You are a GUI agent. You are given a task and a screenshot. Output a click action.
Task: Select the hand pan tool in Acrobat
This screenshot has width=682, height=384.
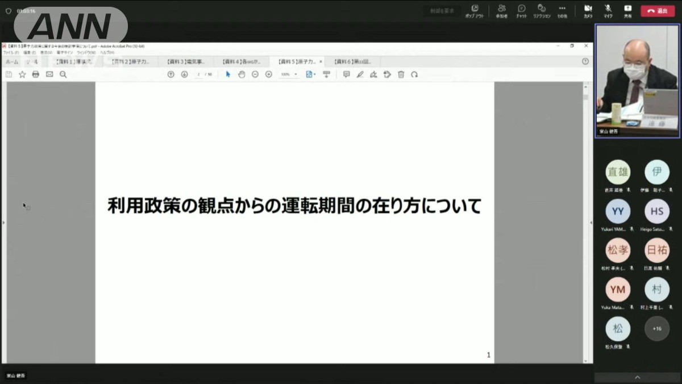[x=242, y=75]
